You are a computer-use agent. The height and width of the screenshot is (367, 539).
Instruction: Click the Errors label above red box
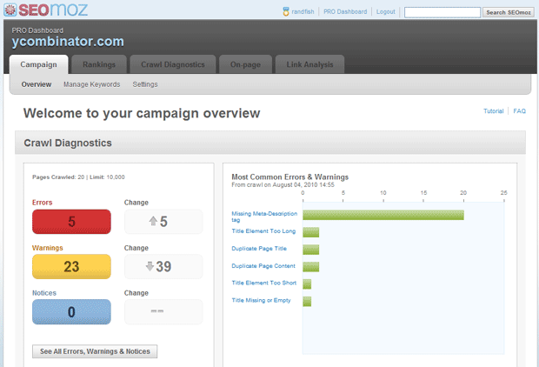coord(43,203)
